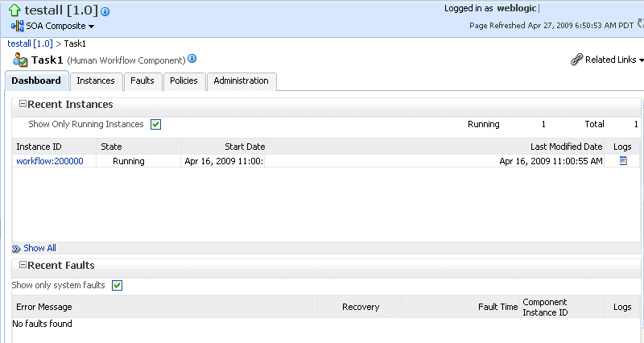The height and width of the screenshot is (343, 644).
Task: Toggle Show only system faults checkbox
Action: [117, 286]
